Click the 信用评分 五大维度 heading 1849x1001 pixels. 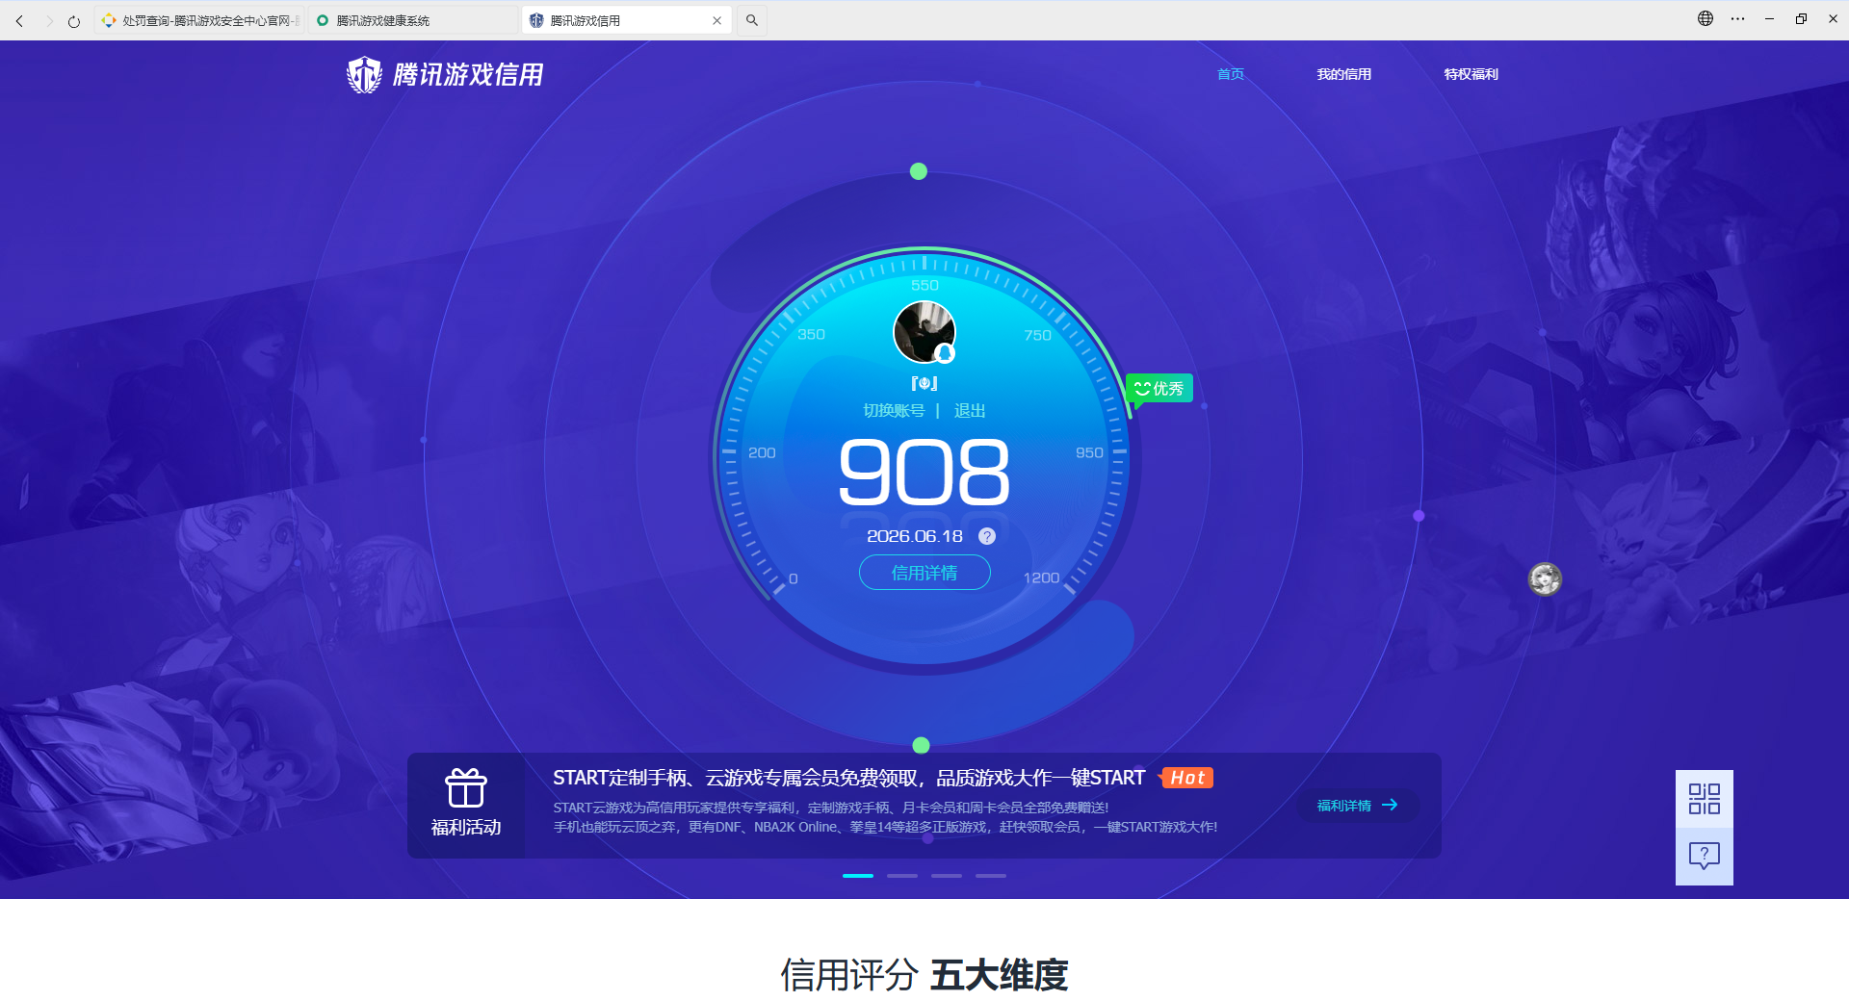tap(924, 975)
